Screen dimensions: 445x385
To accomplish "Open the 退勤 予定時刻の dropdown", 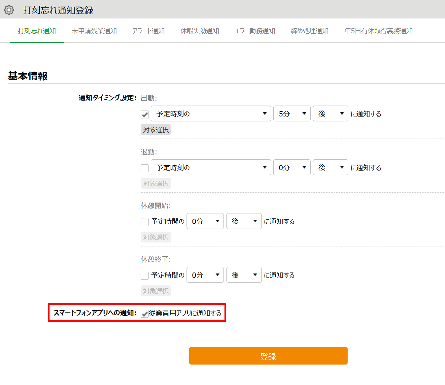I will [211, 167].
